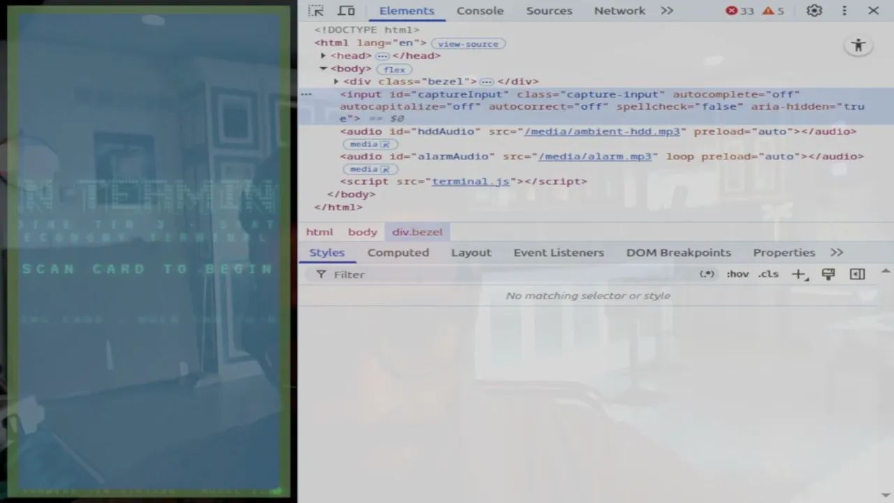Switch to the Elements tab
The width and height of the screenshot is (894, 503).
[x=406, y=10]
